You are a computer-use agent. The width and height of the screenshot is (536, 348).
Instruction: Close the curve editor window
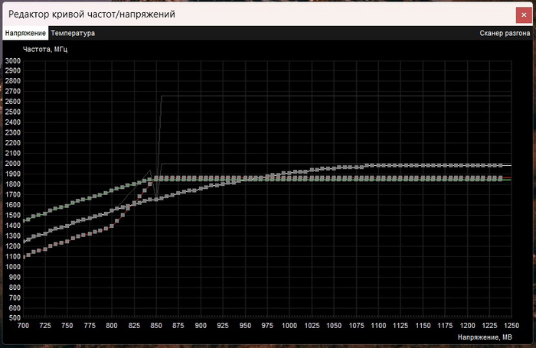coord(523,13)
